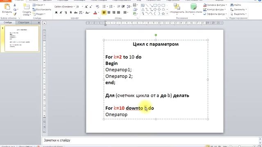Click the Вставить paste icon
Viewport: 262px width, 147px height.
point(7,7)
